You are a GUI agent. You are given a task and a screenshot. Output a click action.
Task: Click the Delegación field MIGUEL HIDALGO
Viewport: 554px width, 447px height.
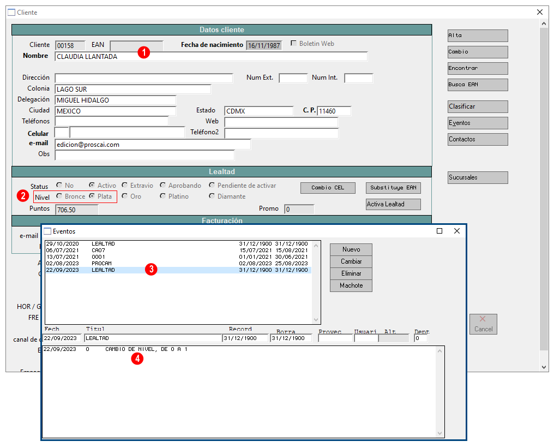pos(115,100)
